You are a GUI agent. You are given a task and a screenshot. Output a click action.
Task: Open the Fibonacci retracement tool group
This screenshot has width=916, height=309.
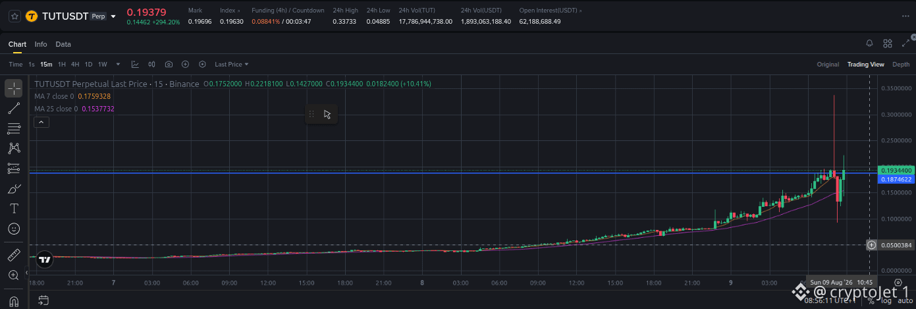[x=14, y=128]
